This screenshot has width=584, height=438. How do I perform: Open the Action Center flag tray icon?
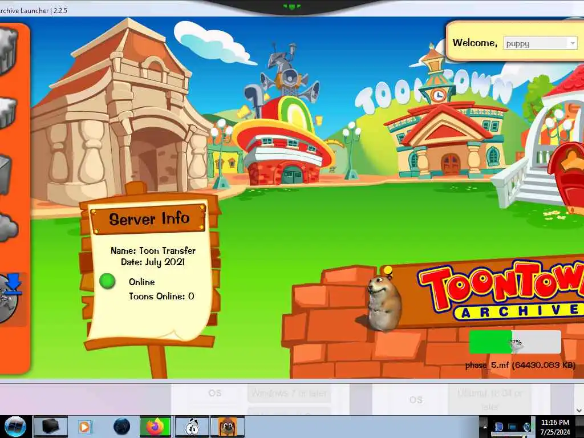tap(499, 427)
